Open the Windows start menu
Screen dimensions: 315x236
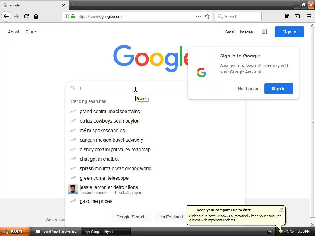click(15, 231)
